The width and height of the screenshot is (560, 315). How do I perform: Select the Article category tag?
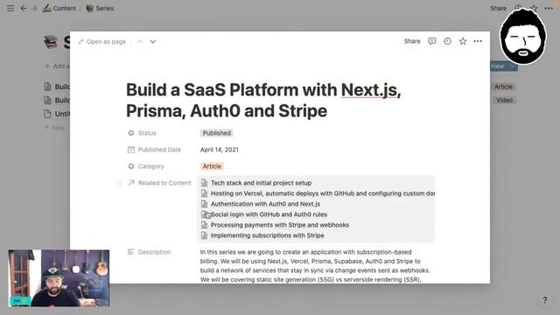tap(212, 166)
